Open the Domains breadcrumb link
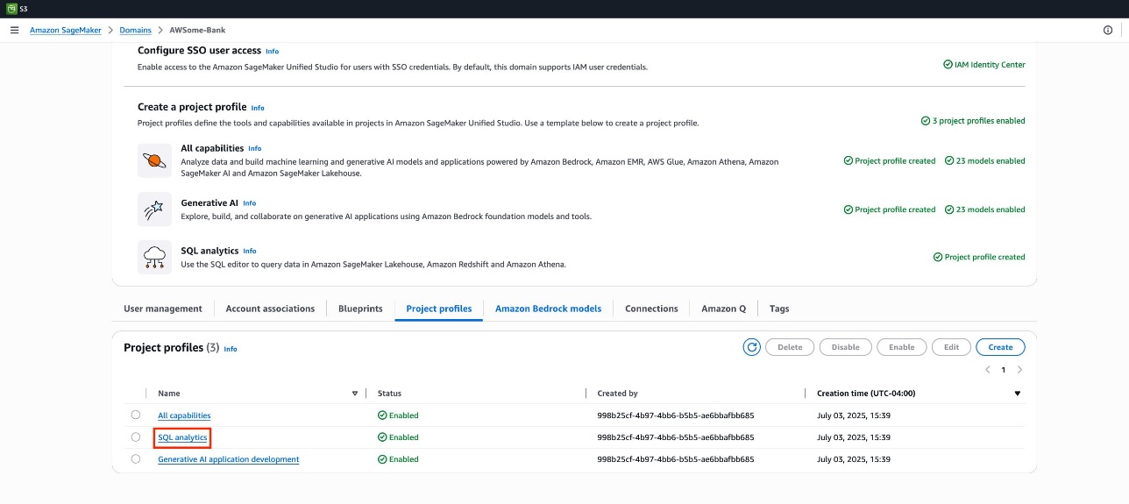Viewport: 1129px width, 504px height. pos(135,30)
